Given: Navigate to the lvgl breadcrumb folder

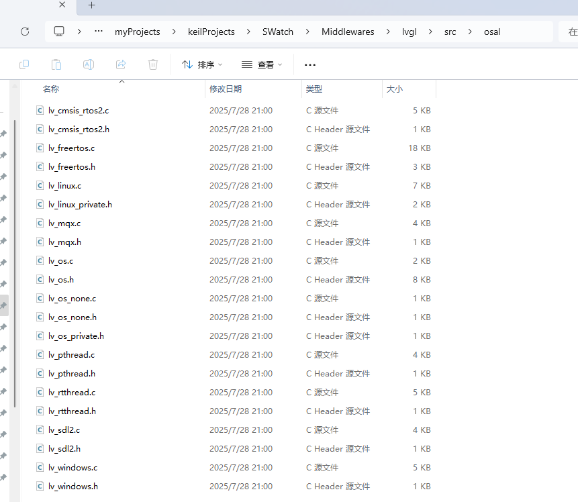Looking at the screenshot, I should tap(409, 32).
